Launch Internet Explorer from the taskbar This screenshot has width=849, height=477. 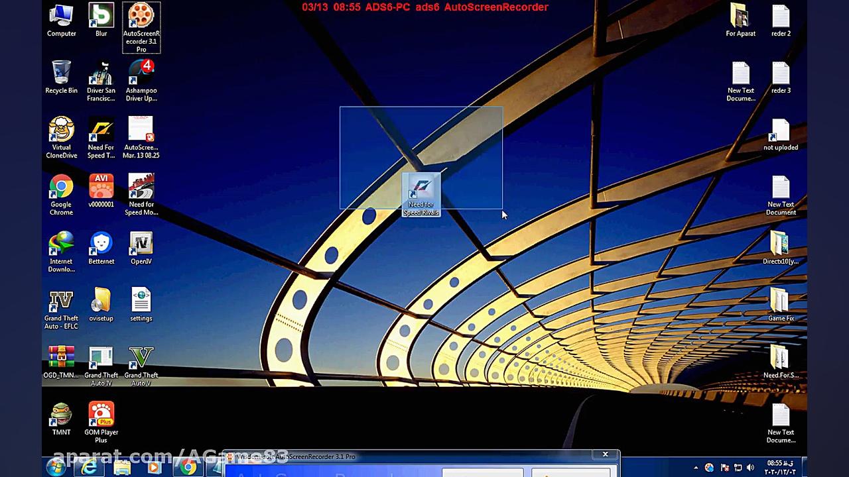pos(89,467)
